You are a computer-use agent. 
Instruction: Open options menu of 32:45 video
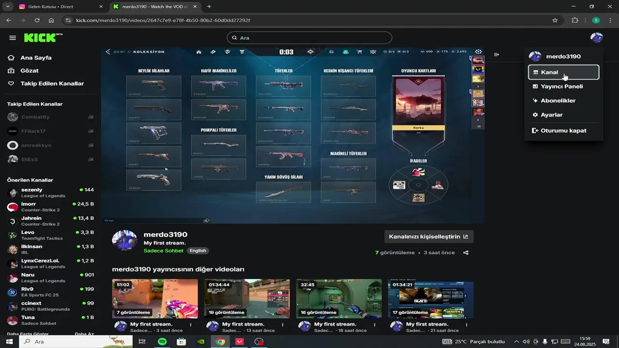[374, 325]
